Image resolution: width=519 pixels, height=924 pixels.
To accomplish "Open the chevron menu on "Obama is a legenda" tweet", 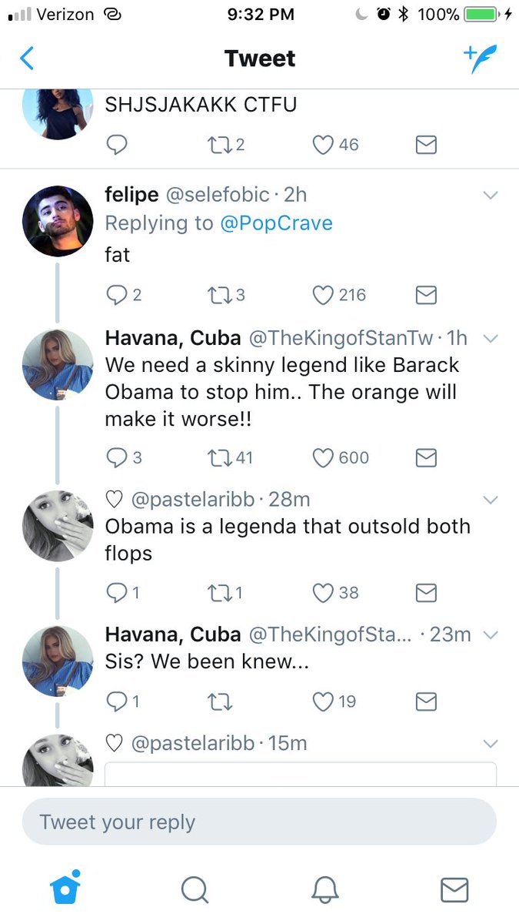I will point(490,500).
